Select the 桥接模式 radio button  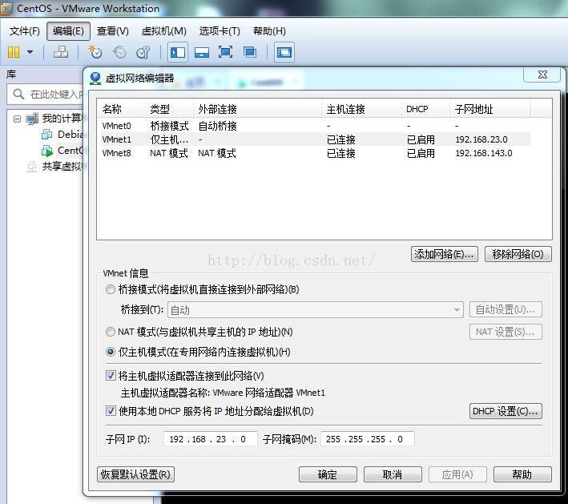point(111,289)
